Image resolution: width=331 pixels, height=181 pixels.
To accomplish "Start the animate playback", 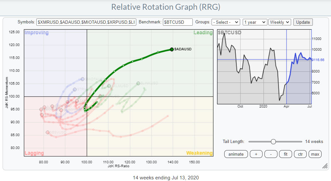I will pyautogui.click(x=236, y=154).
